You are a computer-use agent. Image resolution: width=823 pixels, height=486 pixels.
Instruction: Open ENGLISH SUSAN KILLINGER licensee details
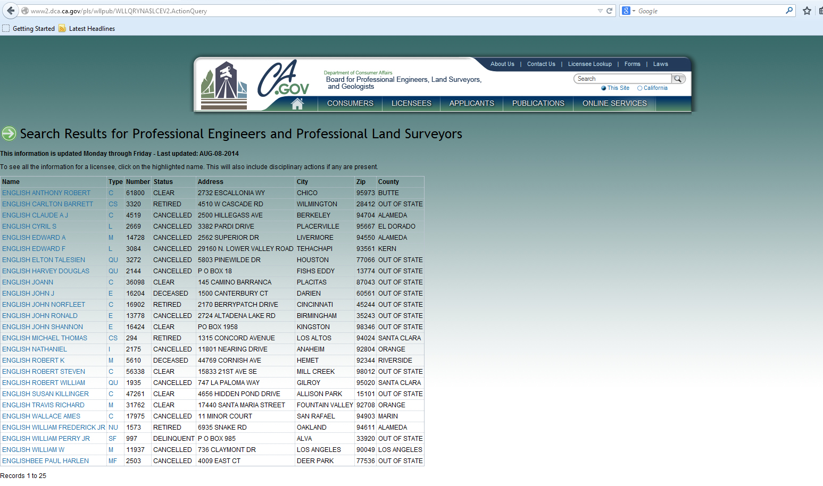tap(45, 394)
